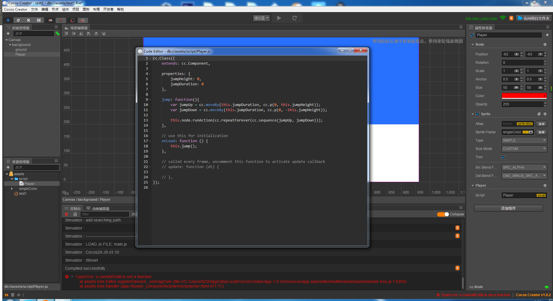Image resolution: width=553 pixels, height=301 pixels.
Task: Open the 项目 menu
Action: click(x=76, y=9)
